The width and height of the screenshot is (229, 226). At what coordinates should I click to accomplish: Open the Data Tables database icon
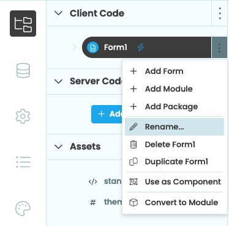point(23,70)
